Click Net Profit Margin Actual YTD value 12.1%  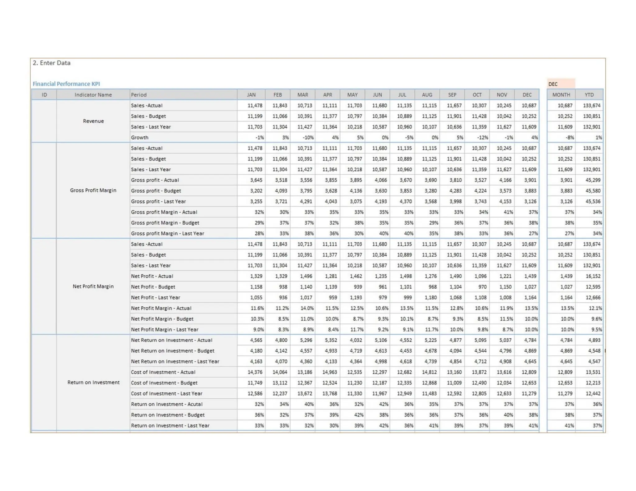589,308
